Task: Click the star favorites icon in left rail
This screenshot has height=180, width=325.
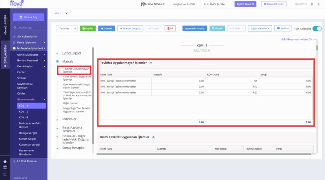Action: point(5,161)
